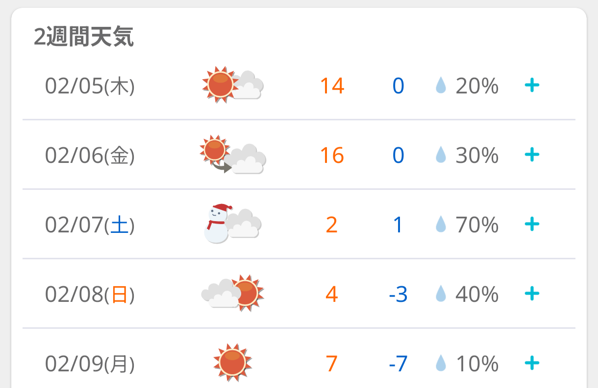598x388 pixels.
Task: Click the 2週間天気 heading
Action: pyautogui.click(x=84, y=37)
